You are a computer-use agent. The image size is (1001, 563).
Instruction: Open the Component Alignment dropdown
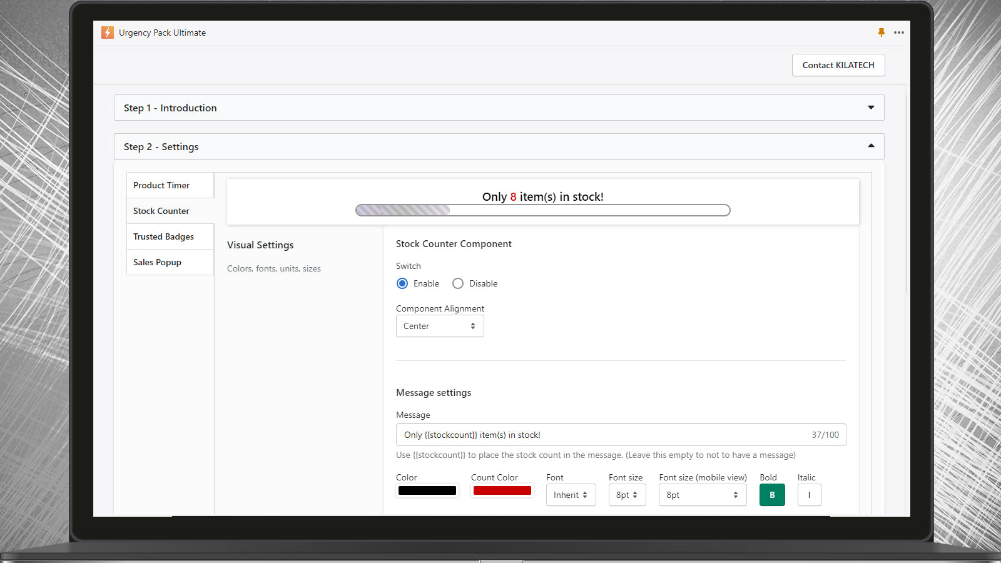pos(439,326)
